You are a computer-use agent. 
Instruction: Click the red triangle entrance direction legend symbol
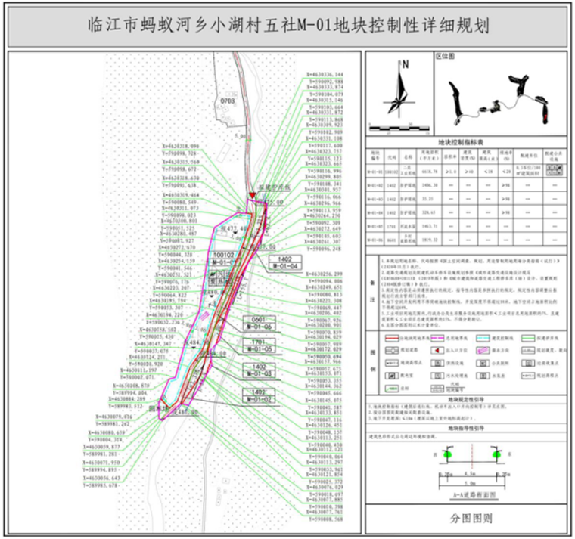[x=437, y=351]
